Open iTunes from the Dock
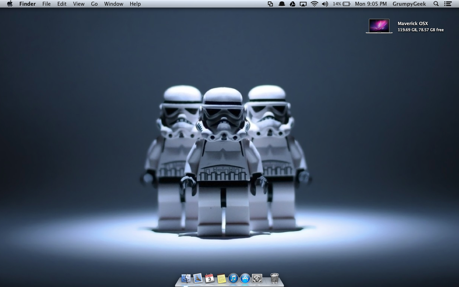Image resolution: width=459 pixels, height=287 pixels. (x=233, y=278)
